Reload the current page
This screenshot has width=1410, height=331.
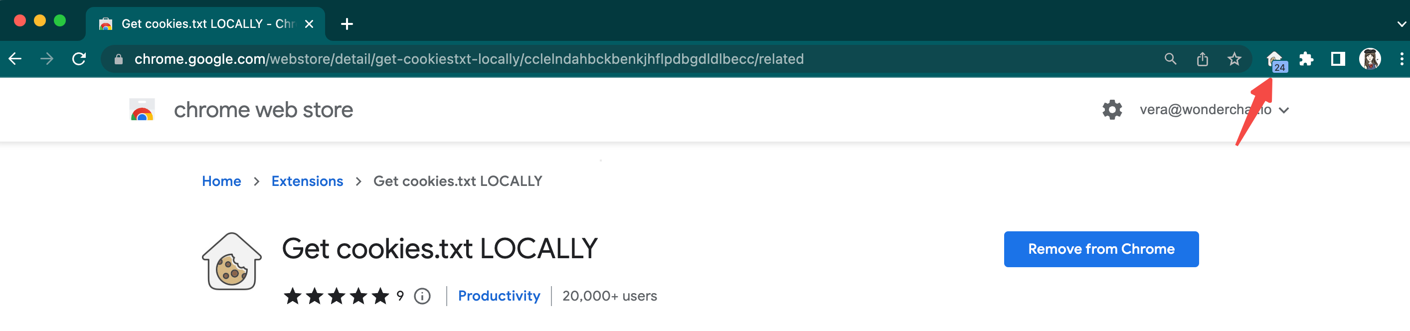tap(79, 59)
